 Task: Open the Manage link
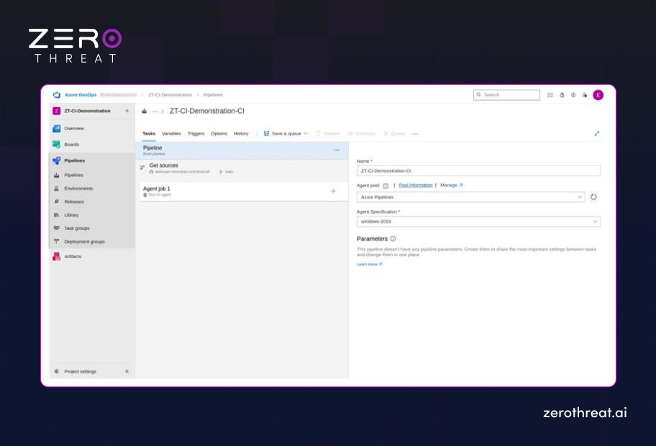[x=452, y=186]
